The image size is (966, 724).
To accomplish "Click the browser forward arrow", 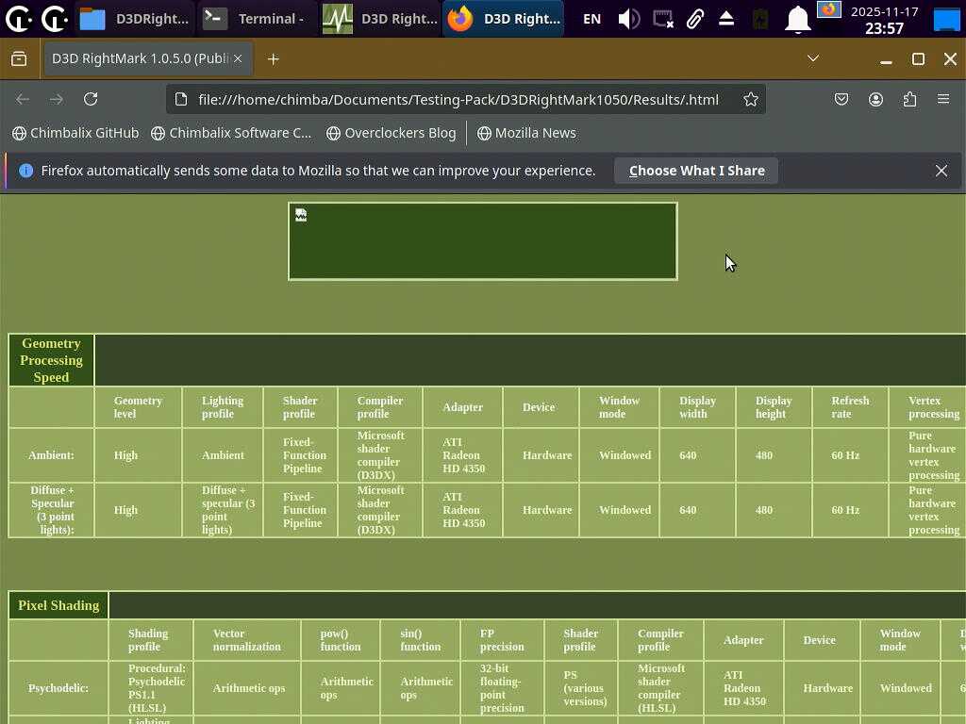I will (x=57, y=99).
